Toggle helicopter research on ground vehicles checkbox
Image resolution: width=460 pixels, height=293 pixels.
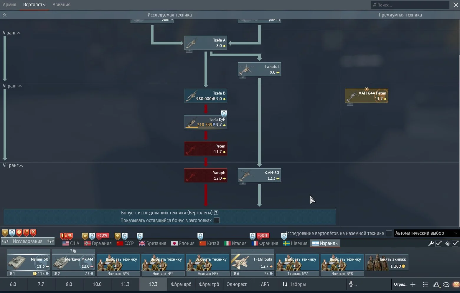point(389,233)
